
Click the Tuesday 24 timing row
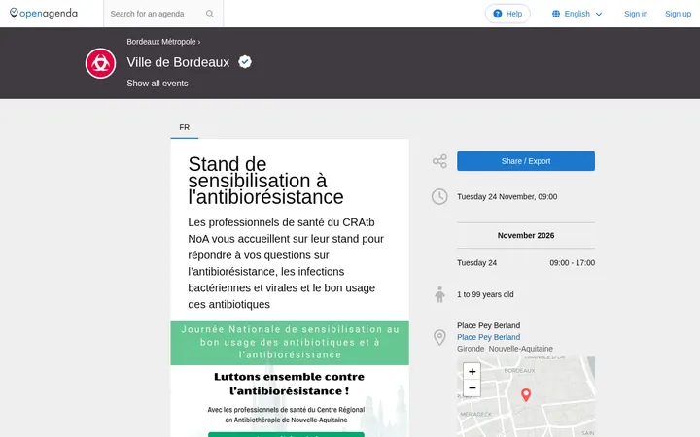pos(526,263)
